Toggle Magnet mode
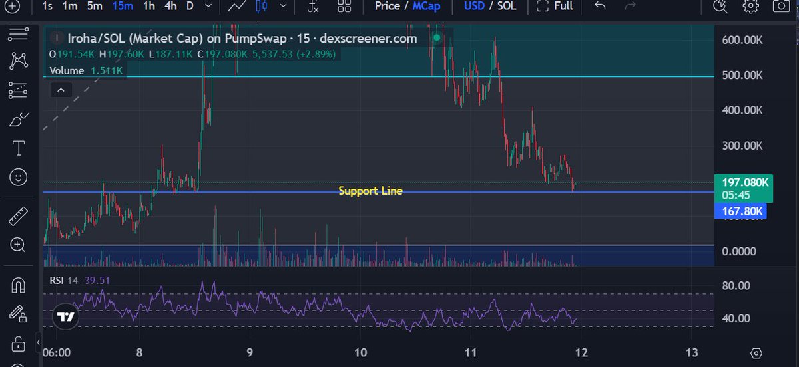This screenshot has width=799, height=367. pos(18,285)
